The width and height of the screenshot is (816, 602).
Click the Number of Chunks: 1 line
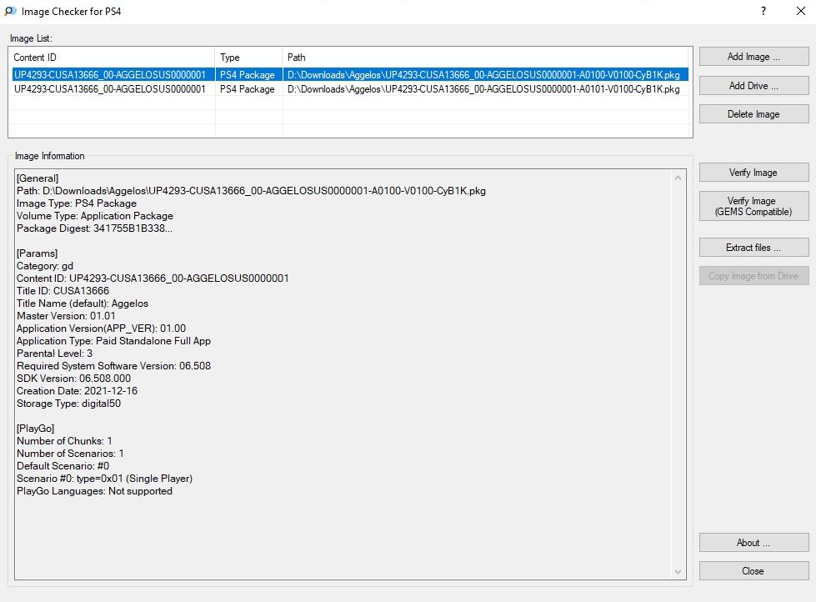(x=64, y=440)
